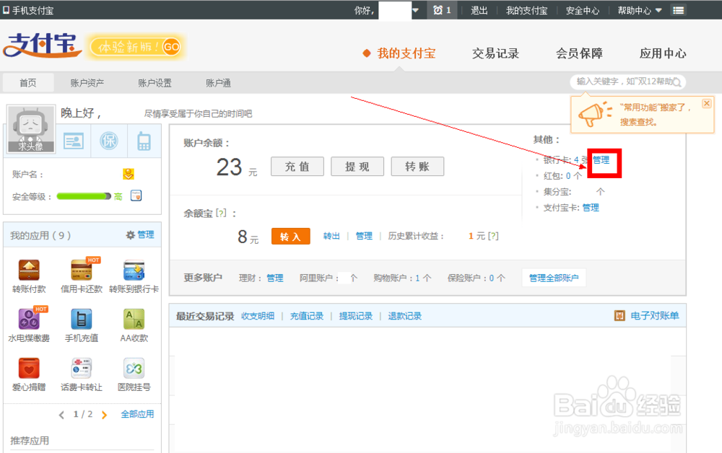Close the 常用功能搬家了 notification tip

tap(706, 103)
